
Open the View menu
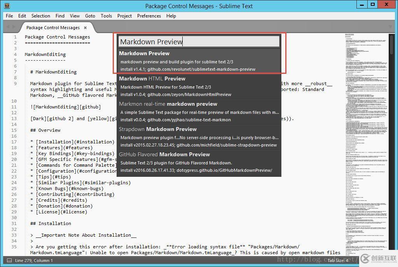[x=75, y=16]
